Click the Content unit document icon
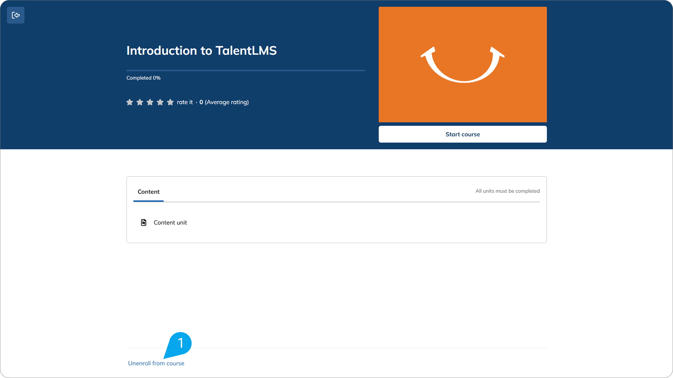The height and width of the screenshot is (378, 673). [x=144, y=223]
